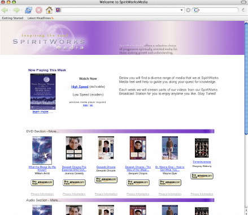Viewport: 248px width, 215px height.
Task: Open the Home page via the house icon
Action: (49, 10)
